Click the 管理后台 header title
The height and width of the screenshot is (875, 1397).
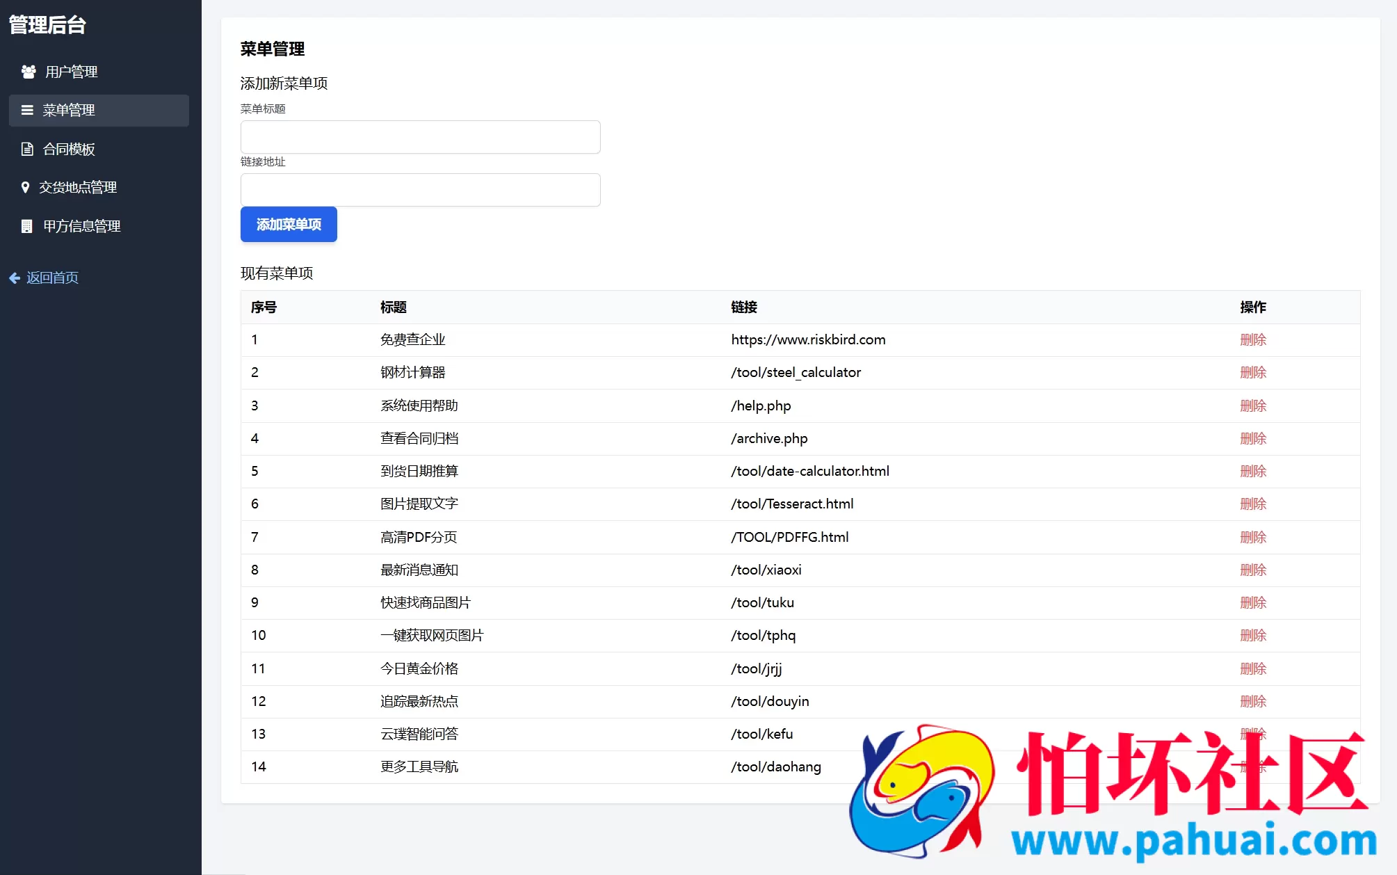47,25
